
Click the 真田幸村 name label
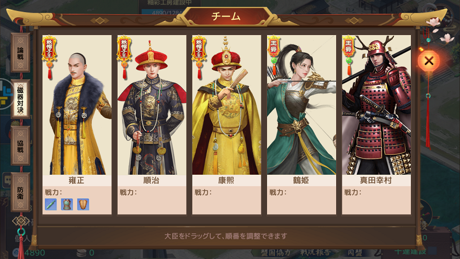(x=376, y=181)
